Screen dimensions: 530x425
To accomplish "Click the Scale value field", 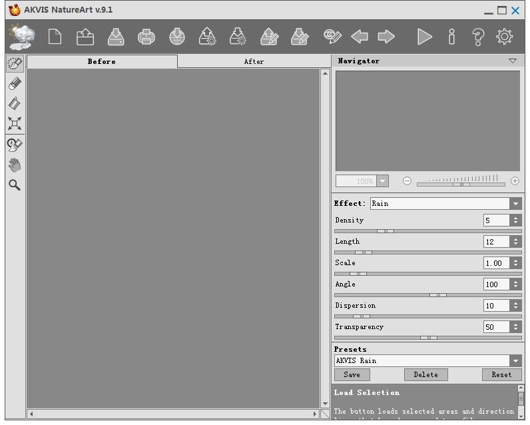I will (496, 263).
